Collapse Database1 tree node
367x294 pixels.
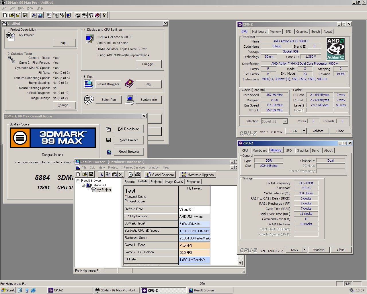83,185
